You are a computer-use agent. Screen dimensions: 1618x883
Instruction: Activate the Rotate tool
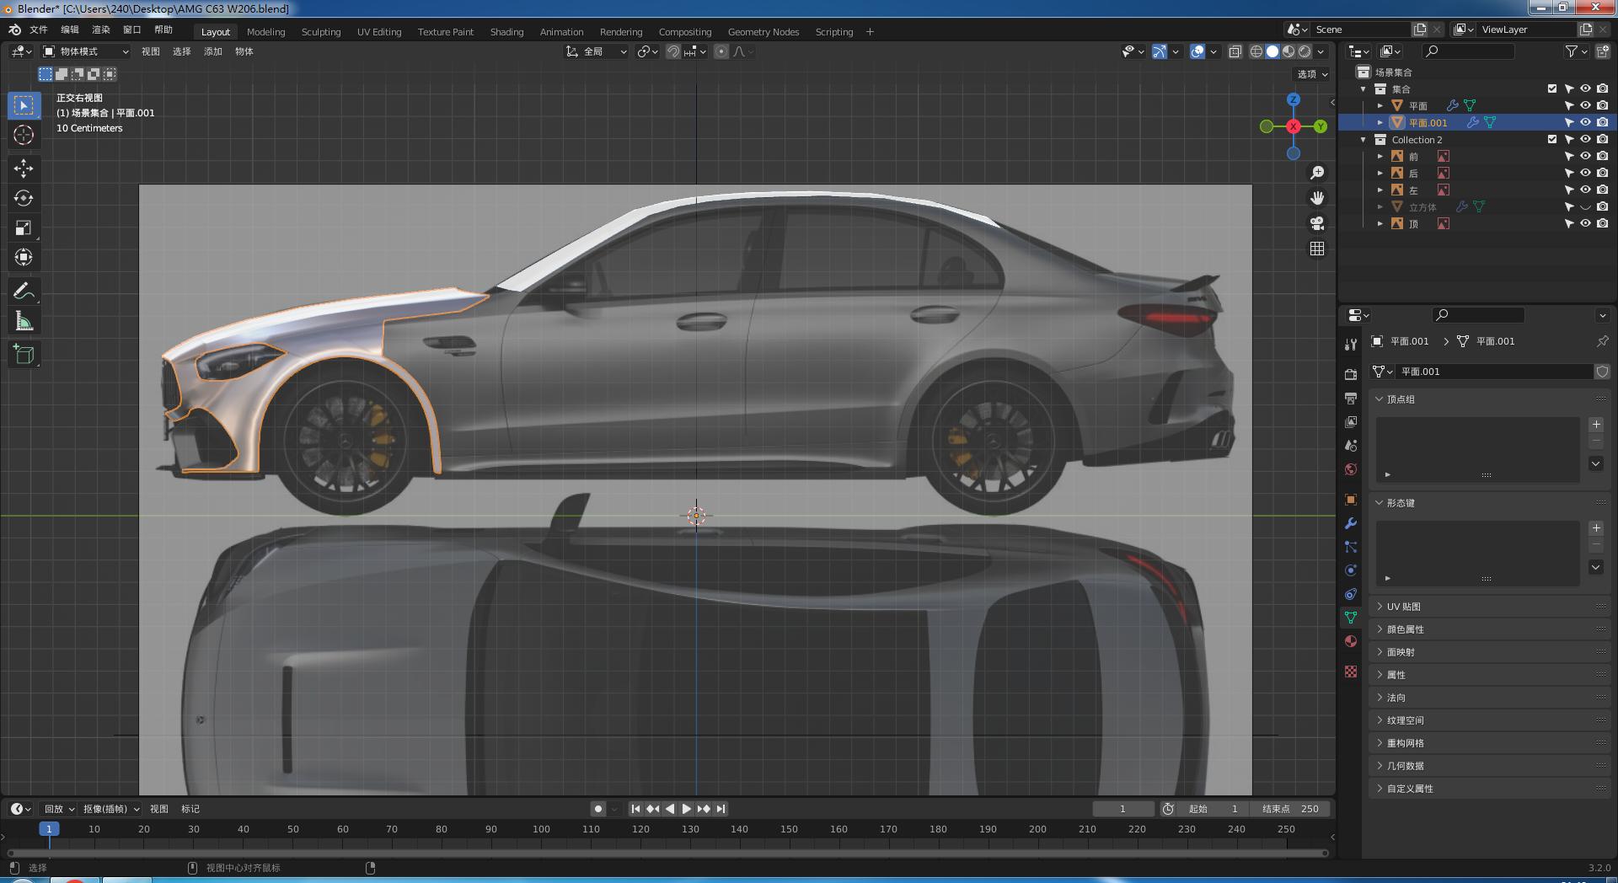[x=24, y=198]
